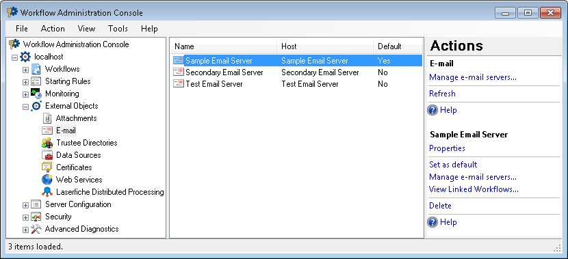This screenshot has width=568, height=259.
Task: Select the Trustee Directories tree item
Action: pos(87,143)
